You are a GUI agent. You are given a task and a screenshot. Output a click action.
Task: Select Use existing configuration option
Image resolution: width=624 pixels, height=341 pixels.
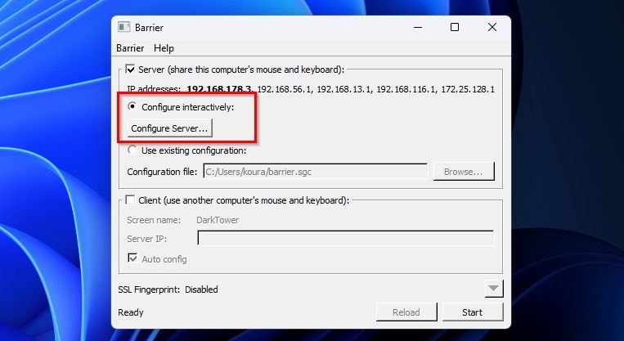pos(132,150)
